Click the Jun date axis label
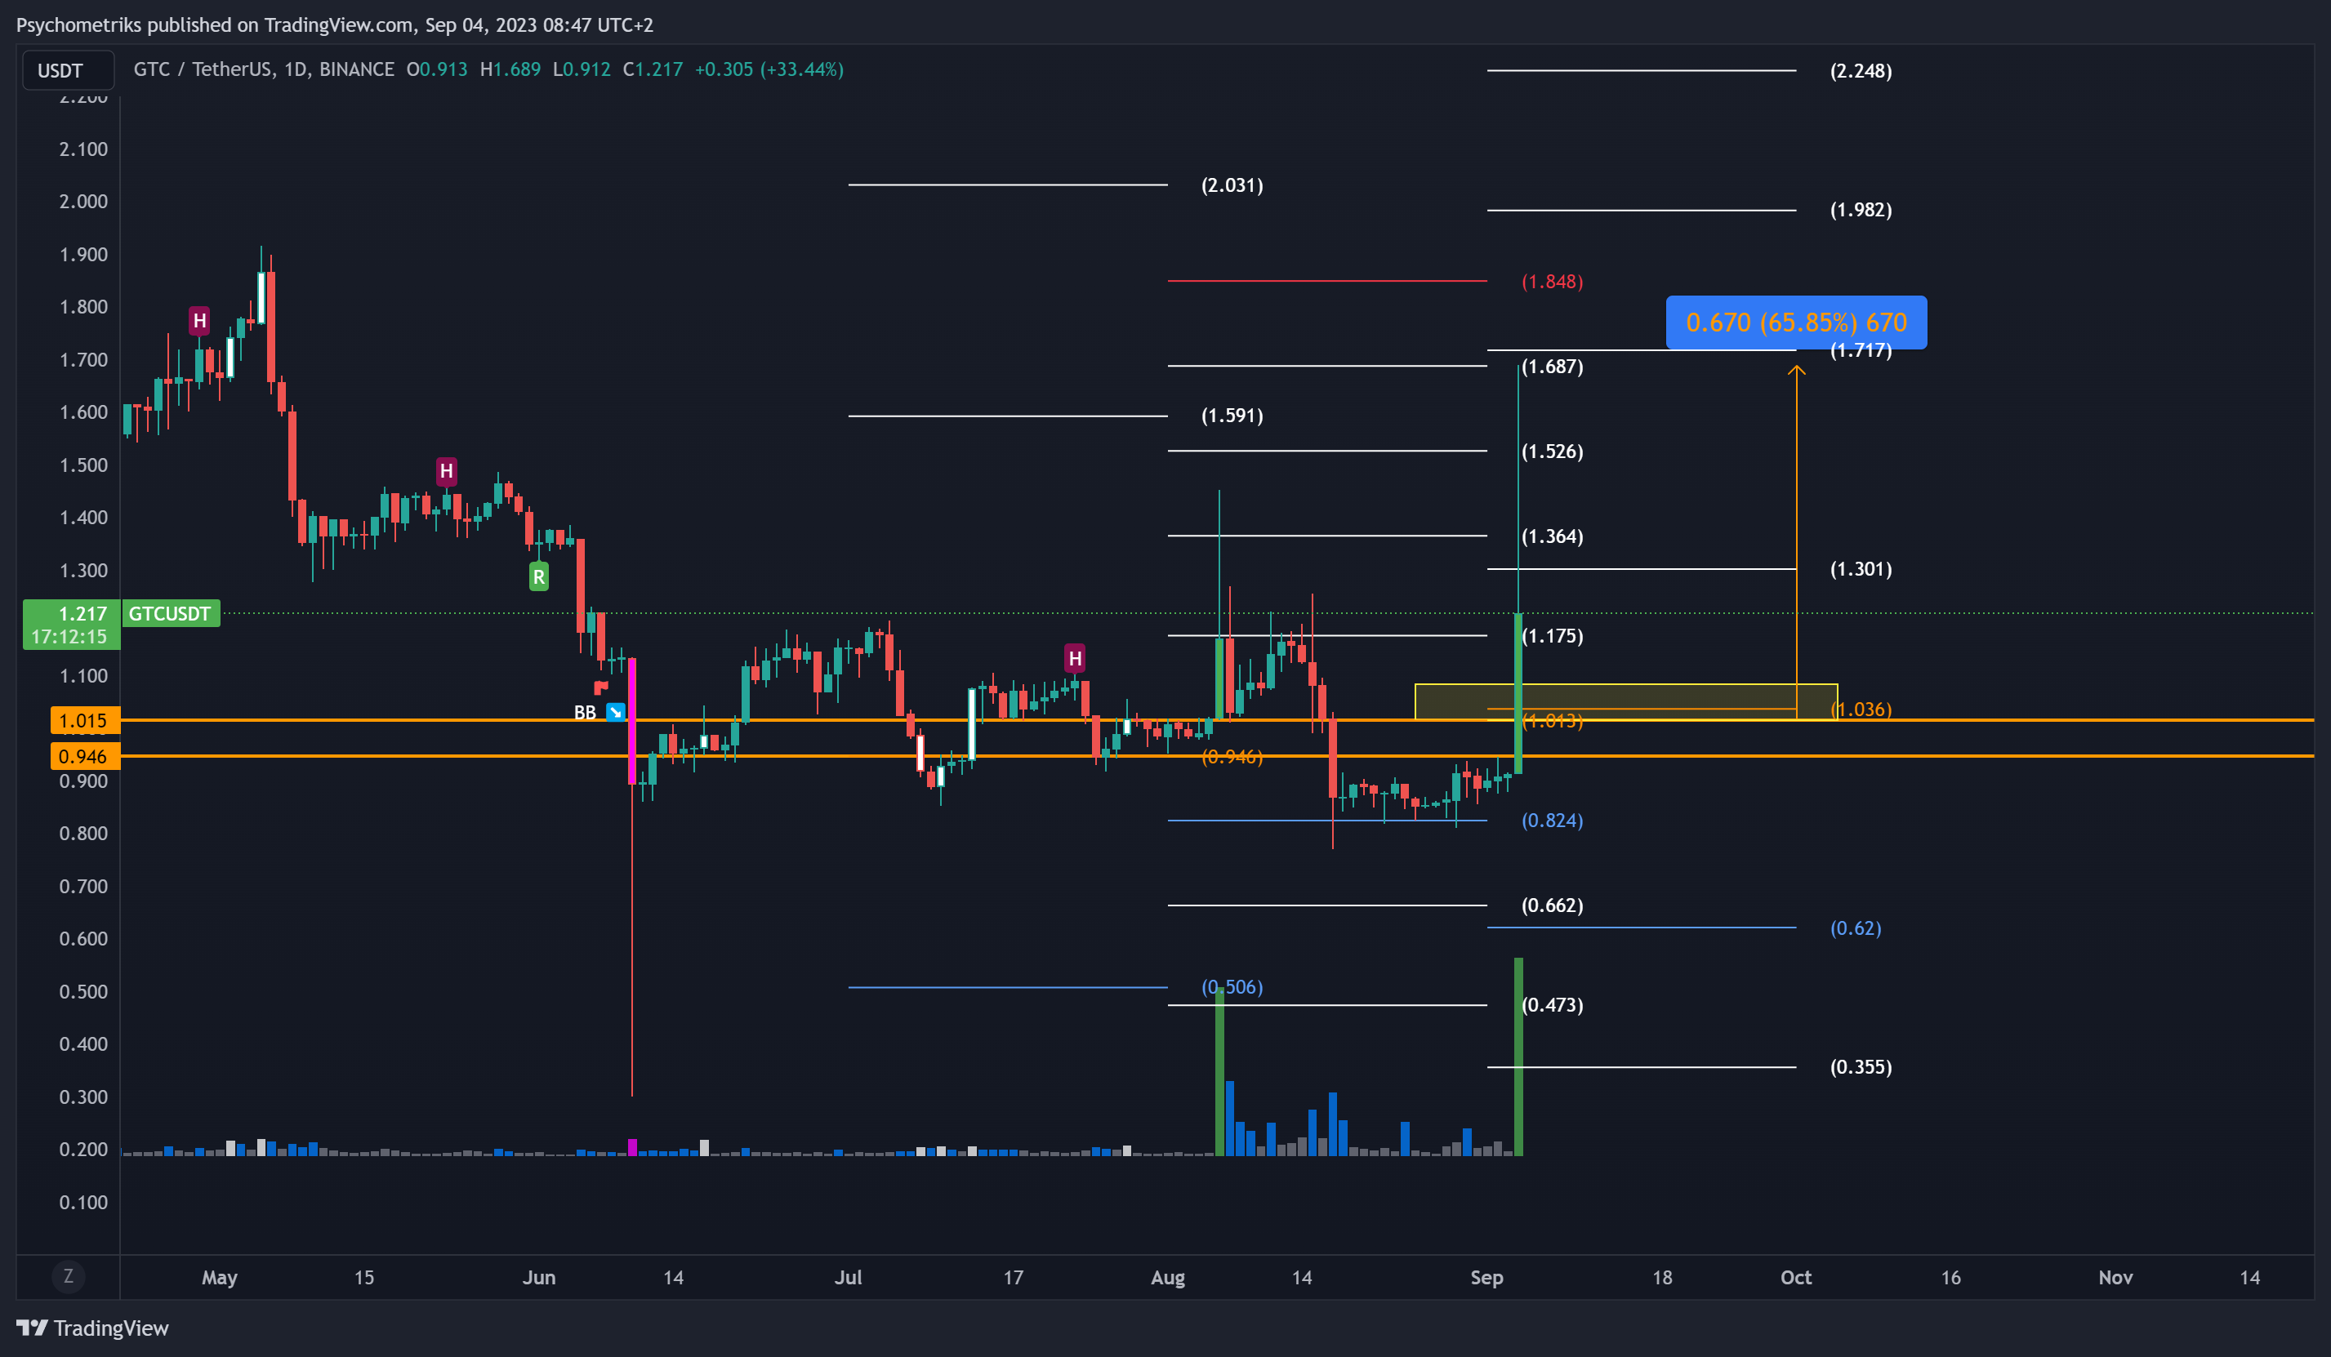This screenshot has height=1357, width=2331. 538,1278
